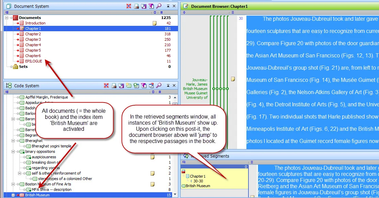The image size is (379, 198).
Task: Select the Chapter5 document
Action: coord(33,50)
